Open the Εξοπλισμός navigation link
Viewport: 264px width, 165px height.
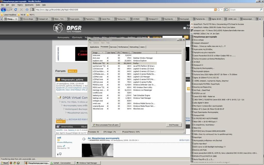coord(77,37)
